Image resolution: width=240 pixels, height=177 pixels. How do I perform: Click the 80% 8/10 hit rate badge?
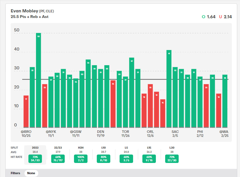[x=104, y=159]
